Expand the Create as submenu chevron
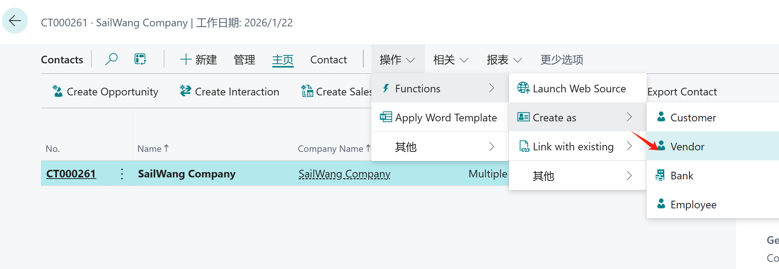779x269 pixels. [x=629, y=117]
